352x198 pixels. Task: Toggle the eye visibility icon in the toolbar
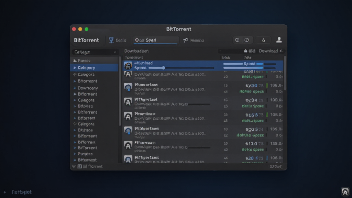pos(247,40)
